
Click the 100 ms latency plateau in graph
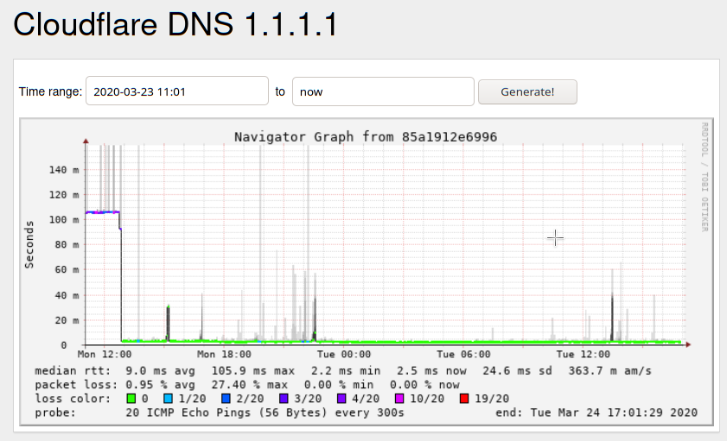click(x=103, y=212)
